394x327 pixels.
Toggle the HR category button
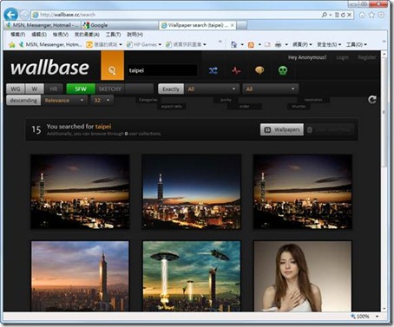(x=54, y=88)
